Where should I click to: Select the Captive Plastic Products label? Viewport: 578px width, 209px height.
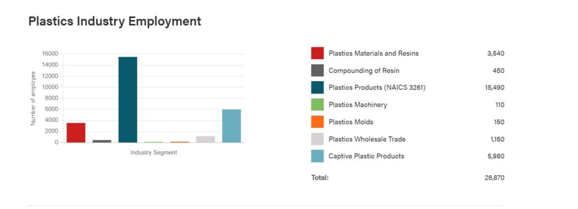(x=366, y=156)
